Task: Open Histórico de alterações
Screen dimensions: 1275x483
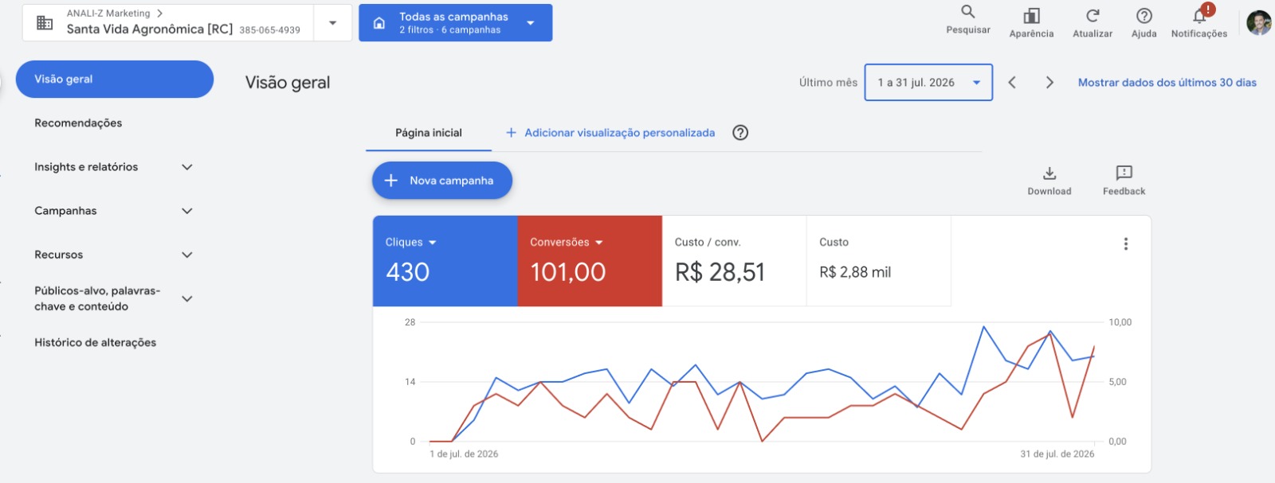Action: click(95, 342)
